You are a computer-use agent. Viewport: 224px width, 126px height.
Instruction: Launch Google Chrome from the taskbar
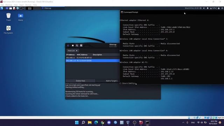click(x=103, y=122)
